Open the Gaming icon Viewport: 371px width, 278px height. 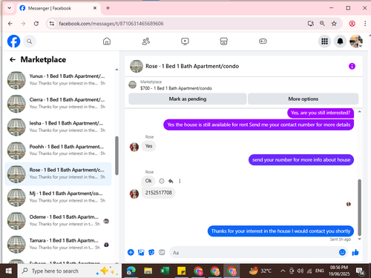[263, 42]
